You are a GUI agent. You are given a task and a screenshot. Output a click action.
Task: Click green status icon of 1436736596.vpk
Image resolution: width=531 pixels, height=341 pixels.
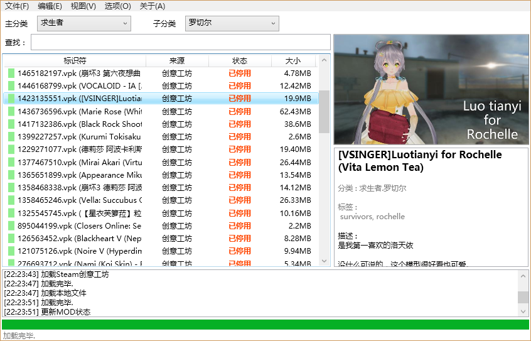(11, 111)
